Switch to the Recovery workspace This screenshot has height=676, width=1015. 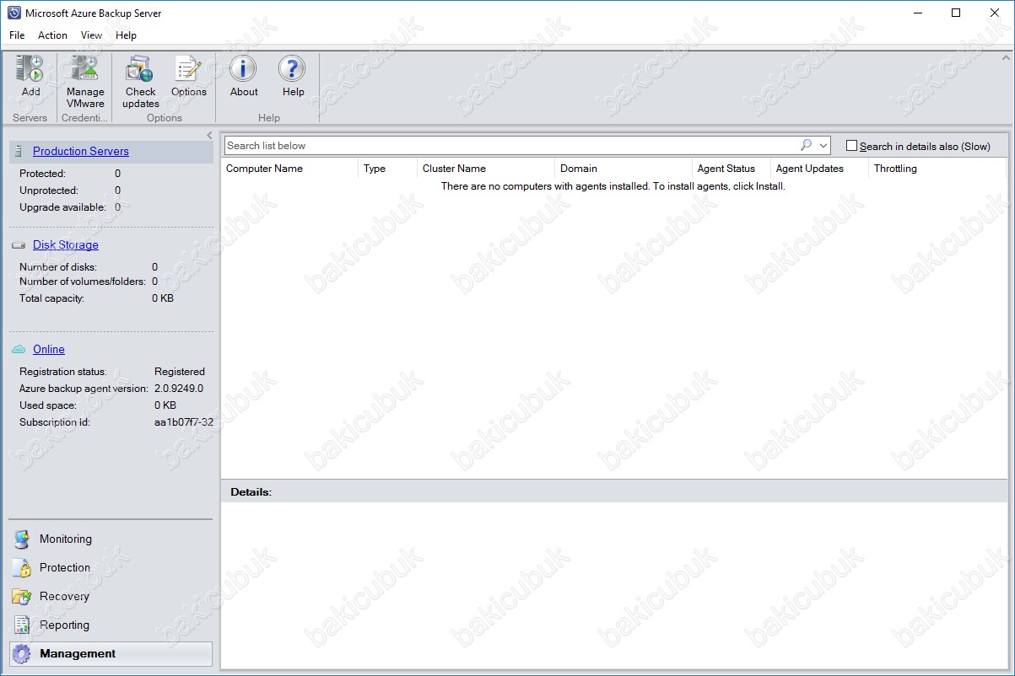(x=111, y=597)
